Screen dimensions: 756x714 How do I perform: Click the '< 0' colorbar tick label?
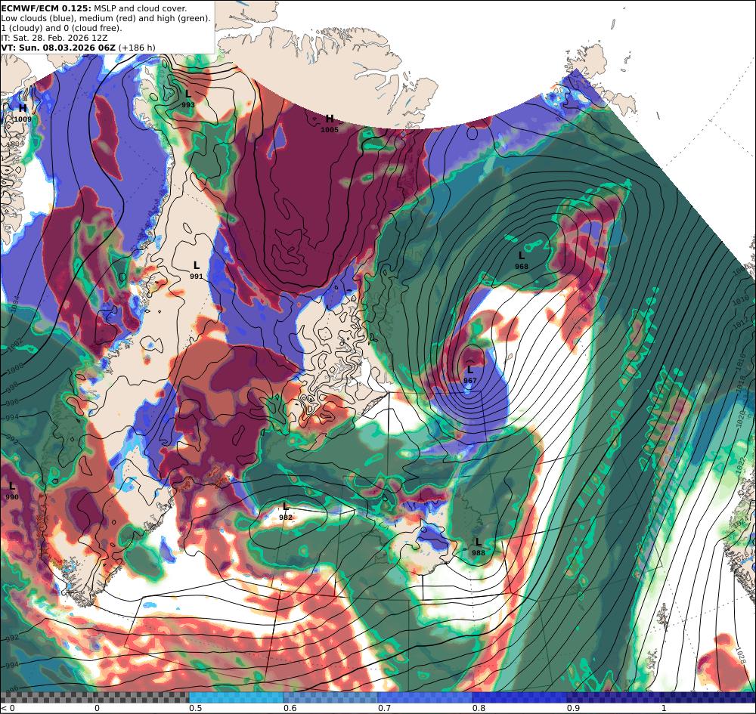[x=8, y=708]
